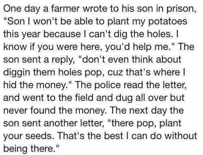203x155 pixels.
Task: Click the word "diggin" starting the sixth line
Action: (x=17, y=73)
